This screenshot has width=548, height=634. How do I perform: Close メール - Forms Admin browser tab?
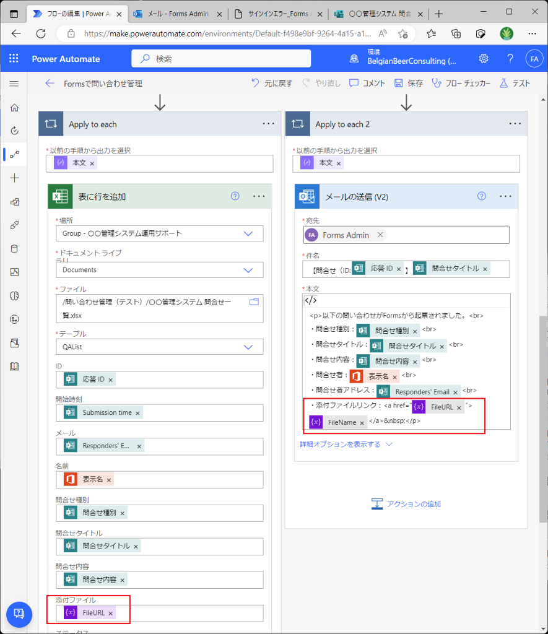(x=220, y=14)
